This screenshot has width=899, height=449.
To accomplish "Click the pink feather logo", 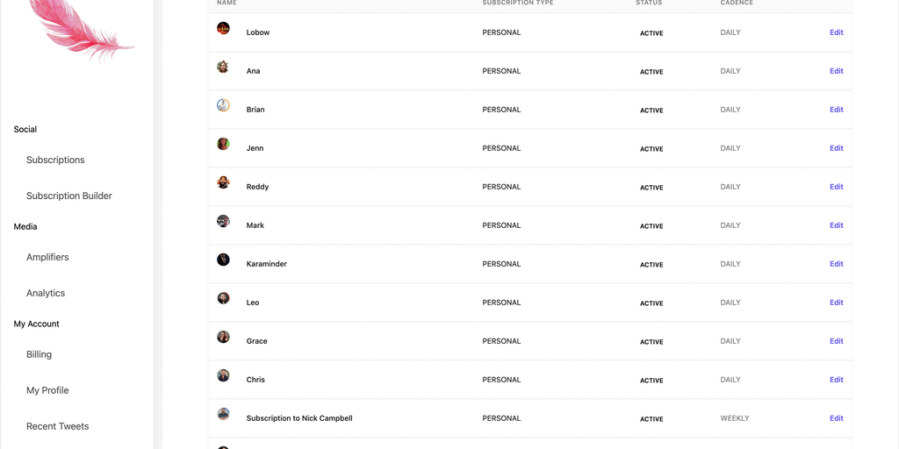I will [83, 28].
